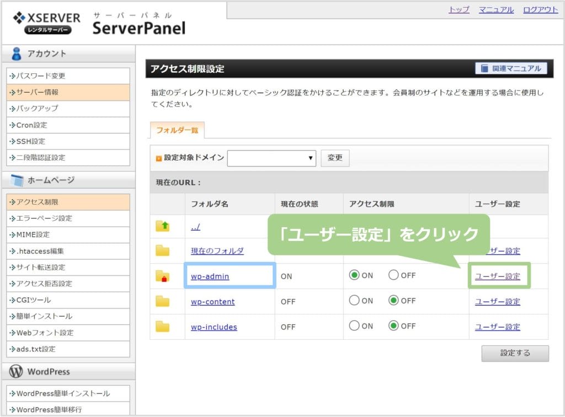Click the locked wp-admin folder icon
Image resolution: width=565 pixels, height=417 pixels.
tap(162, 276)
